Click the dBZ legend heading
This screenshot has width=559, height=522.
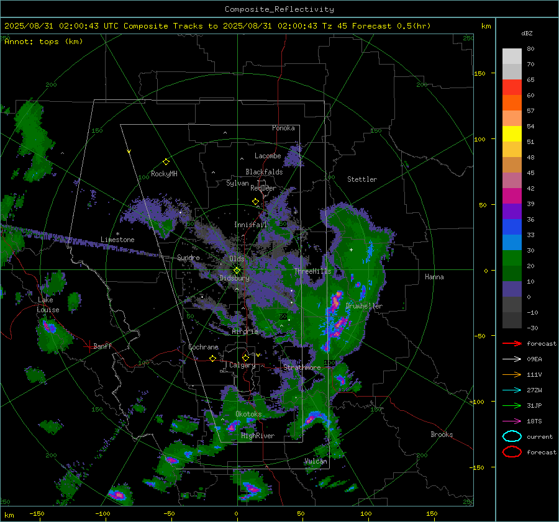click(527, 33)
